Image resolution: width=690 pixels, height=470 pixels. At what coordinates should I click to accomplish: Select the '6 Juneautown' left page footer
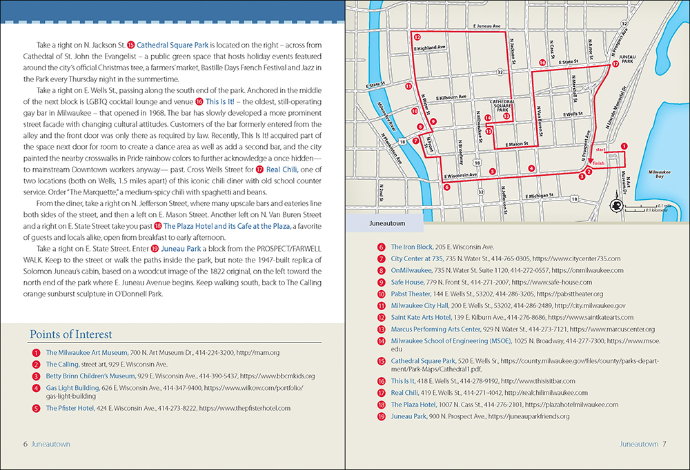tap(47, 445)
